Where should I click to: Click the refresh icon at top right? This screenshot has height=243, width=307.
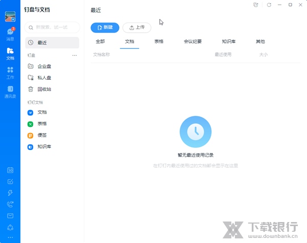coord(269,5)
